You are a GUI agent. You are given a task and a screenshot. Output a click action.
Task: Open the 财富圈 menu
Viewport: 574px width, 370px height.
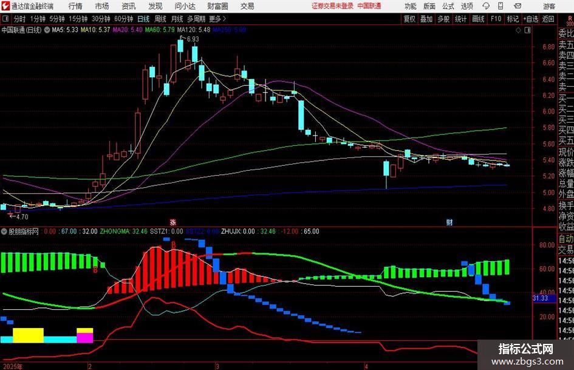217,6
